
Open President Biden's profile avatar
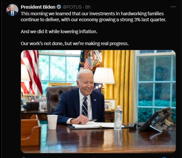point(12,10)
